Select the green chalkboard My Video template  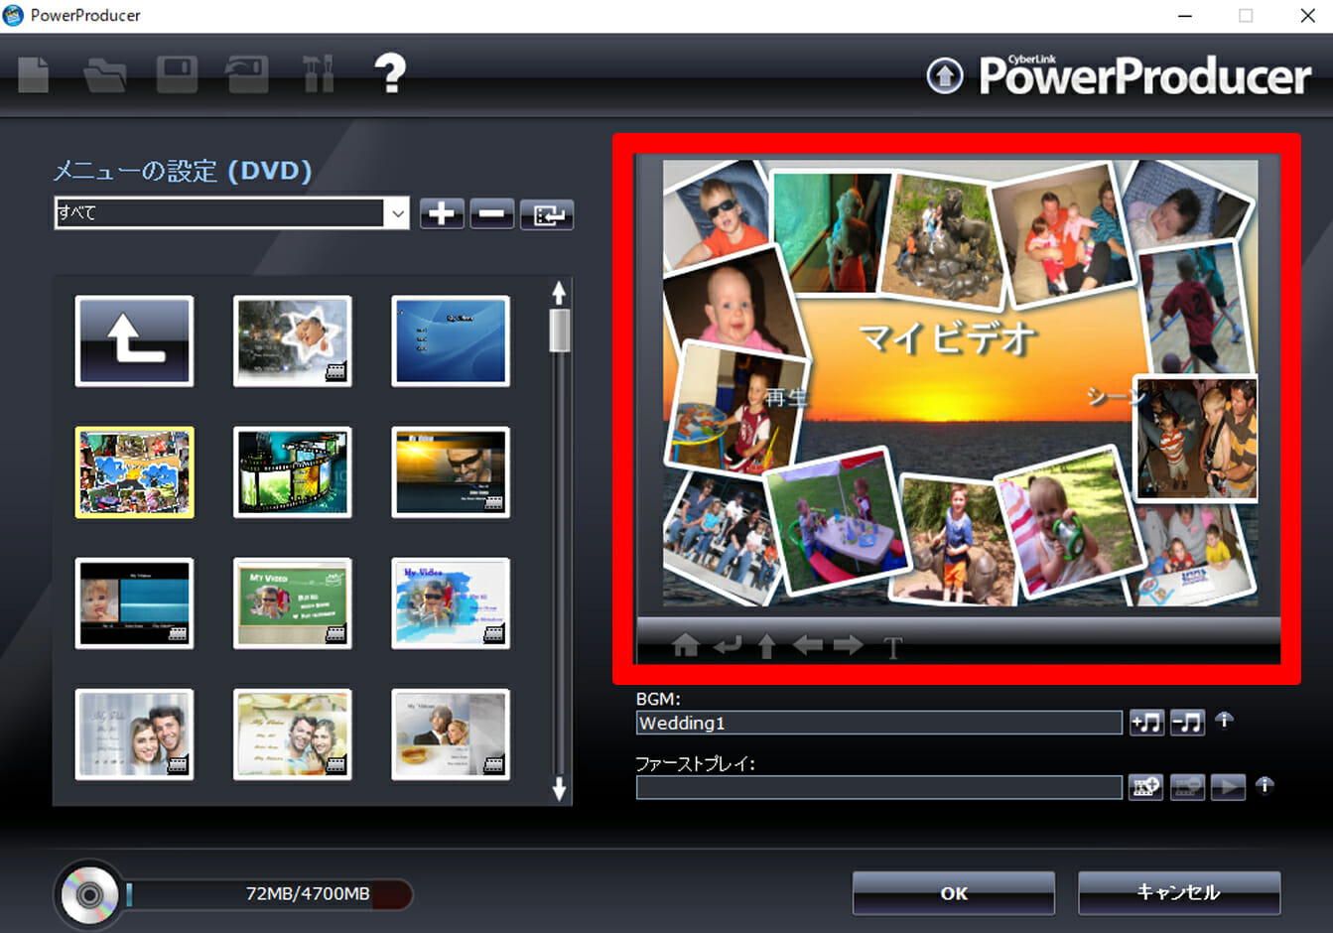pyautogui.click(x=292, y=602)
